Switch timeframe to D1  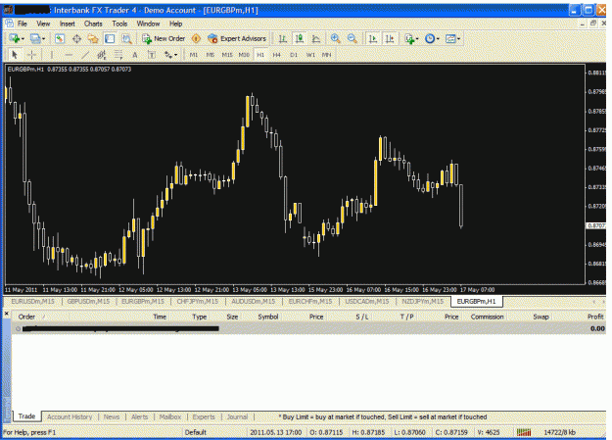[294, 55]
